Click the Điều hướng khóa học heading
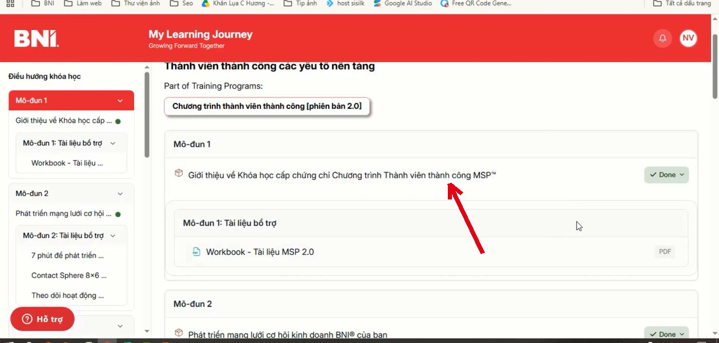Image resolution: width=719 pixels, height=343 pixels. coord(45,76)
